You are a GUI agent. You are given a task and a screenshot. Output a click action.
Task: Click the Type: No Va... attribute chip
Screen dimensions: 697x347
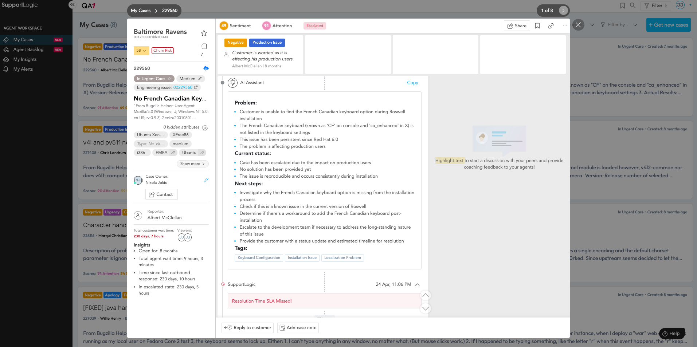tap(150, 144)
